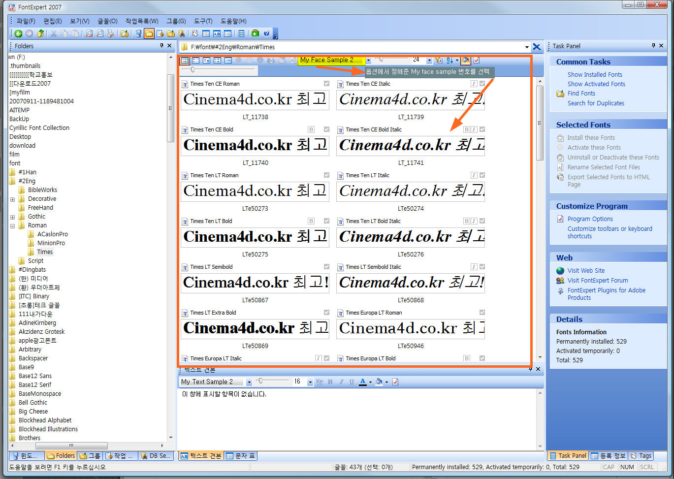Click the Print Preview magnifier-page icon
Viewport: 674px width, 479px height.
[99, 33]
